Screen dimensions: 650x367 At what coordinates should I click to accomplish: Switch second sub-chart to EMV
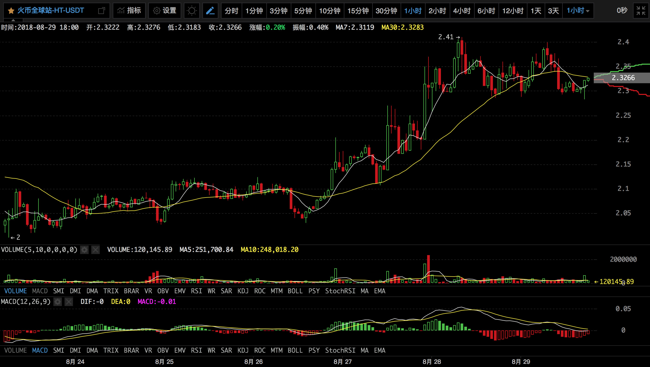pyautogui.click(x=180, y=350)
